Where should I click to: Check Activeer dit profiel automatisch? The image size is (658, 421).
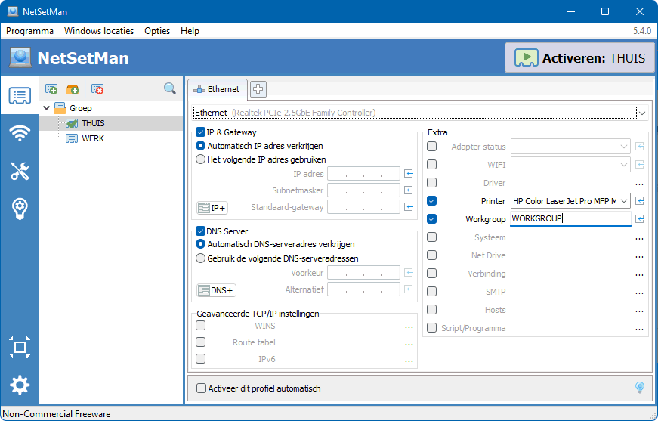click(202, 388)
